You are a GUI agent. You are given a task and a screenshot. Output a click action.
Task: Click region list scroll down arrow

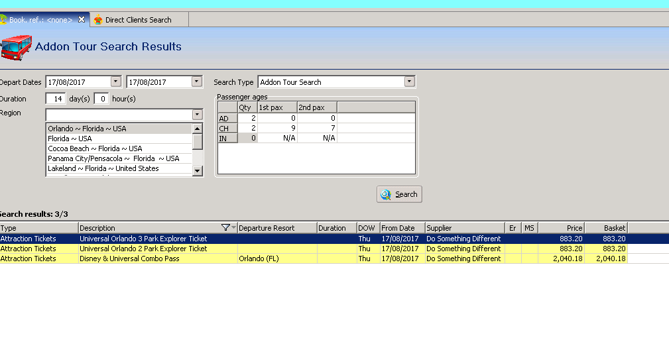[x=197, y=170]
